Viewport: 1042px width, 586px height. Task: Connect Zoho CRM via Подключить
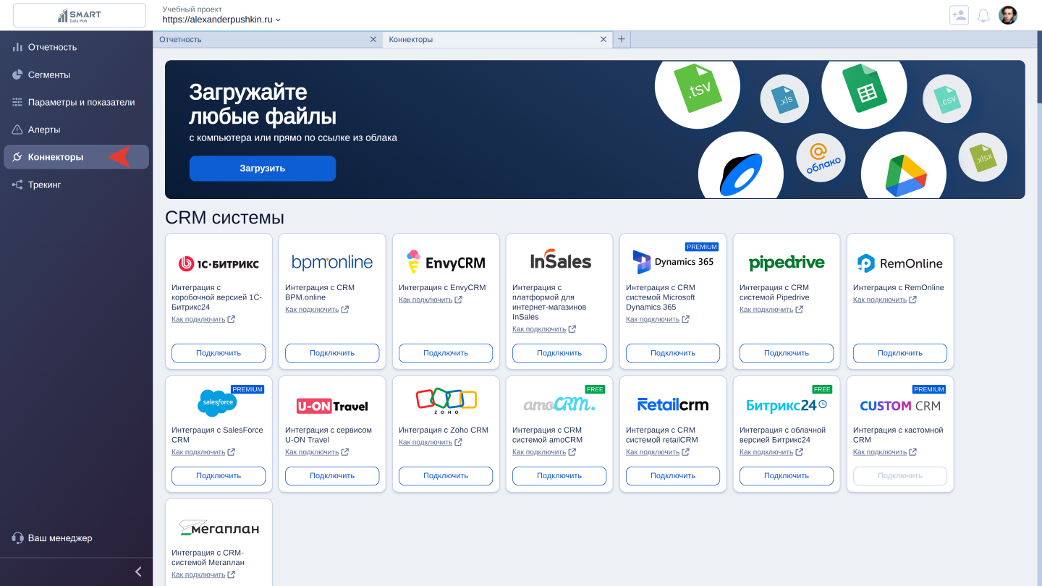click(446, 476)
